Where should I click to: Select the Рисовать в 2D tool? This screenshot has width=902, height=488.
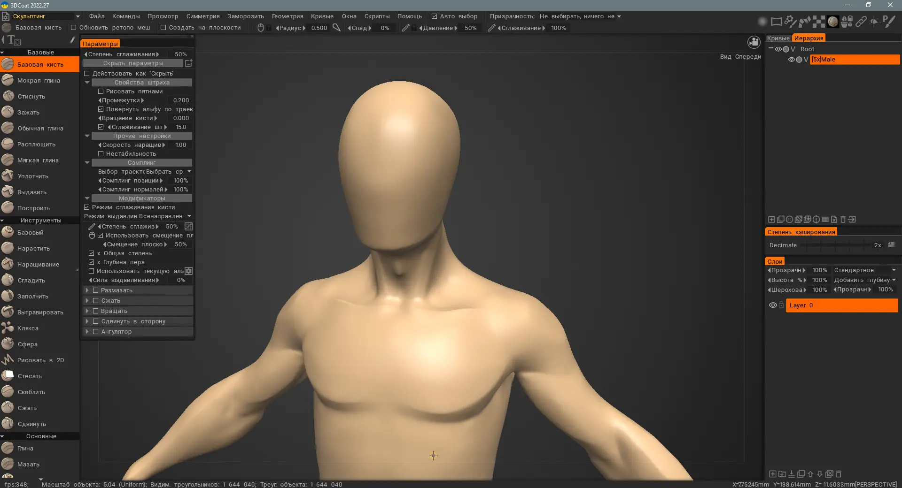tap(40, 360)
